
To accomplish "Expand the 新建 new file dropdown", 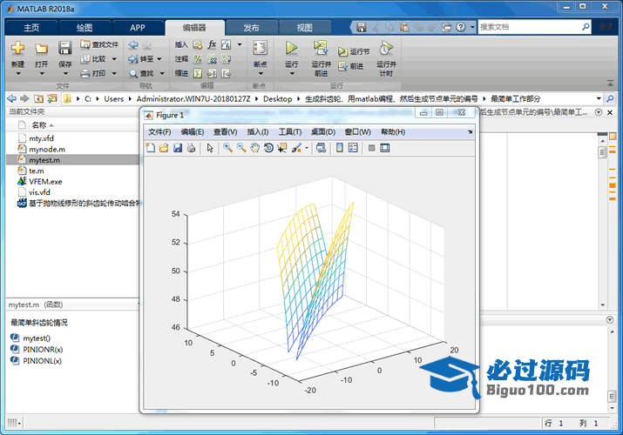I will point(17,73).
